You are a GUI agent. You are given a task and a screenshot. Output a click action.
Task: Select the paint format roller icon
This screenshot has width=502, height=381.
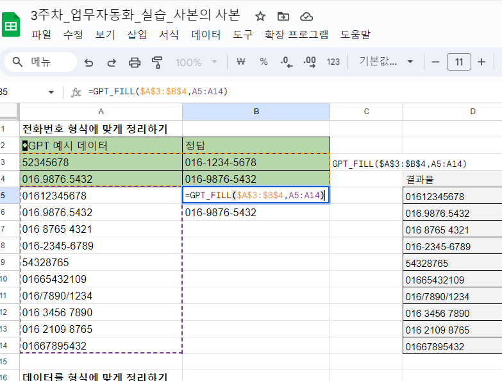[157, 62]
